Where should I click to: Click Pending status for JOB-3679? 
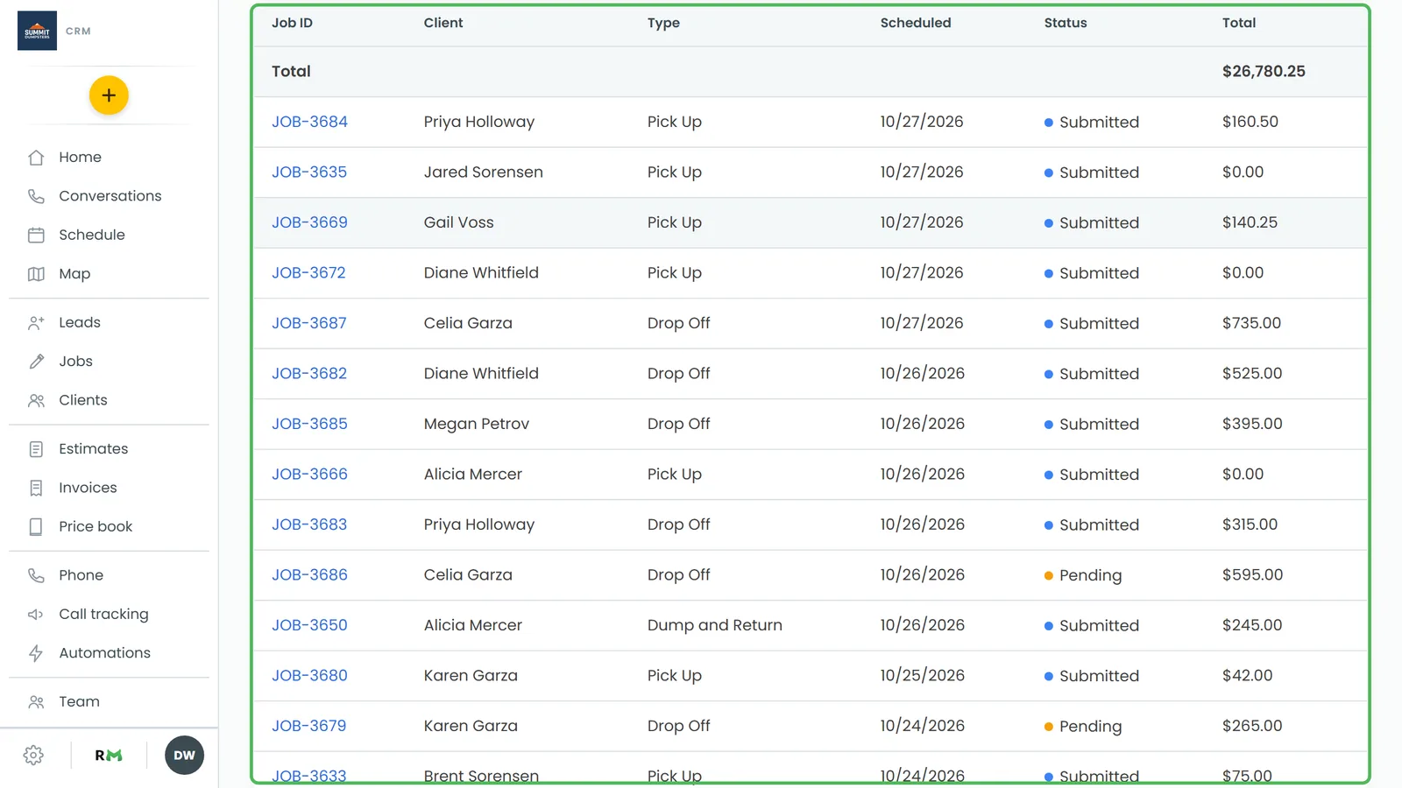tap(1083, 726)
